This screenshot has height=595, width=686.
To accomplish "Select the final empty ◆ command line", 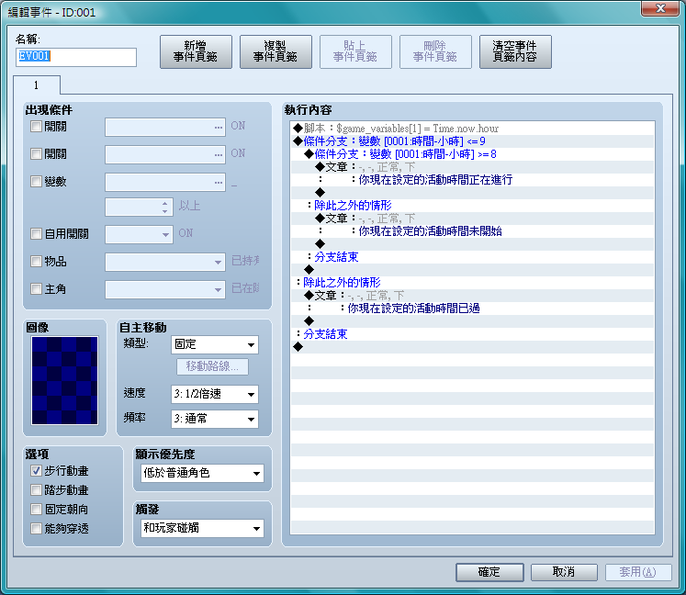I will click(473, 347).
